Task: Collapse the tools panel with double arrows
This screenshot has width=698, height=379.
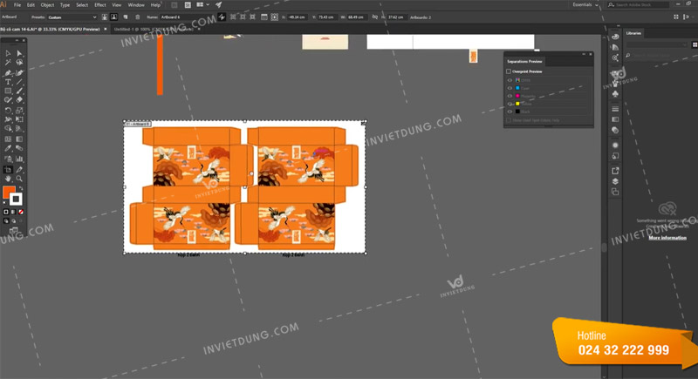Action: pos(17,40)
